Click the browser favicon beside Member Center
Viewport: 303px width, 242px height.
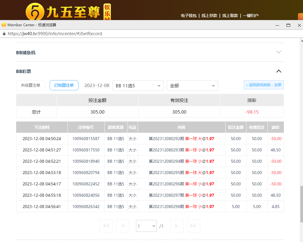click(x=4, y=25)
